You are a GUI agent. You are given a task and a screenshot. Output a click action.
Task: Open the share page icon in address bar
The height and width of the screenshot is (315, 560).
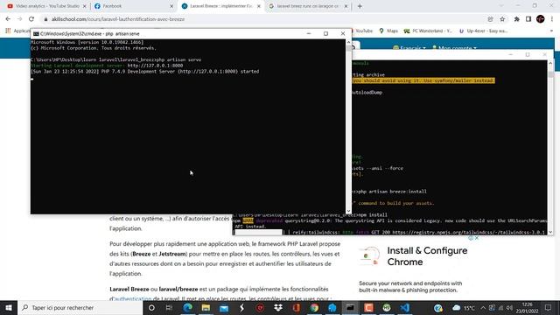tap(490, 19)
